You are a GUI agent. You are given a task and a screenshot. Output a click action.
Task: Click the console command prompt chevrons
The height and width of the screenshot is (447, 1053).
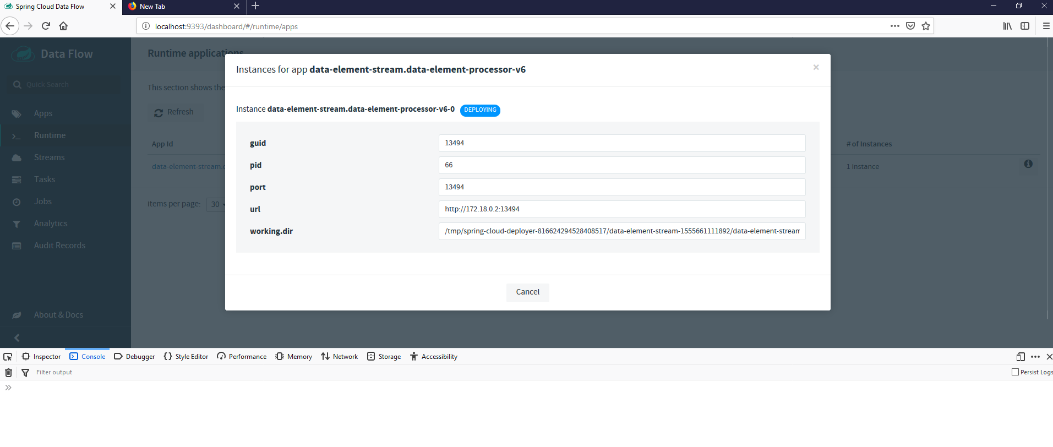(x=8, y=388)
